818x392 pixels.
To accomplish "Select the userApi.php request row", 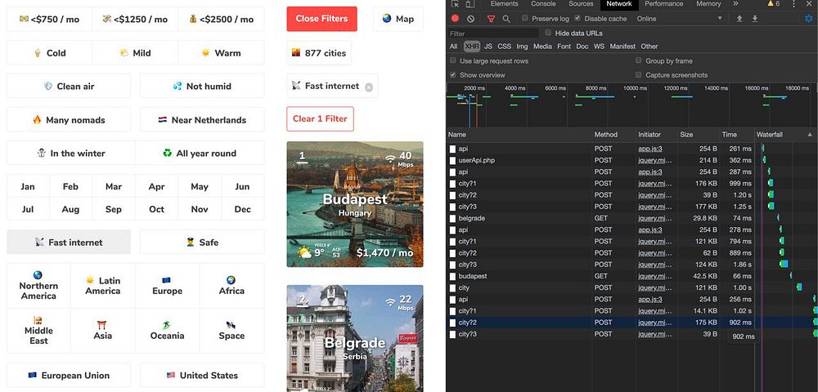I will click(x=631, y=160).
